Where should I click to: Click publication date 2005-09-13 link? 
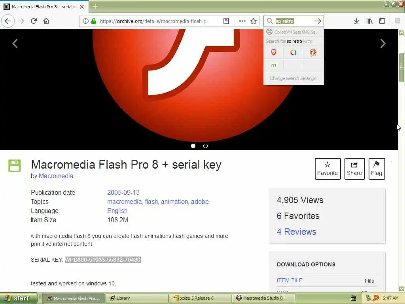click(x=123, y=193)
